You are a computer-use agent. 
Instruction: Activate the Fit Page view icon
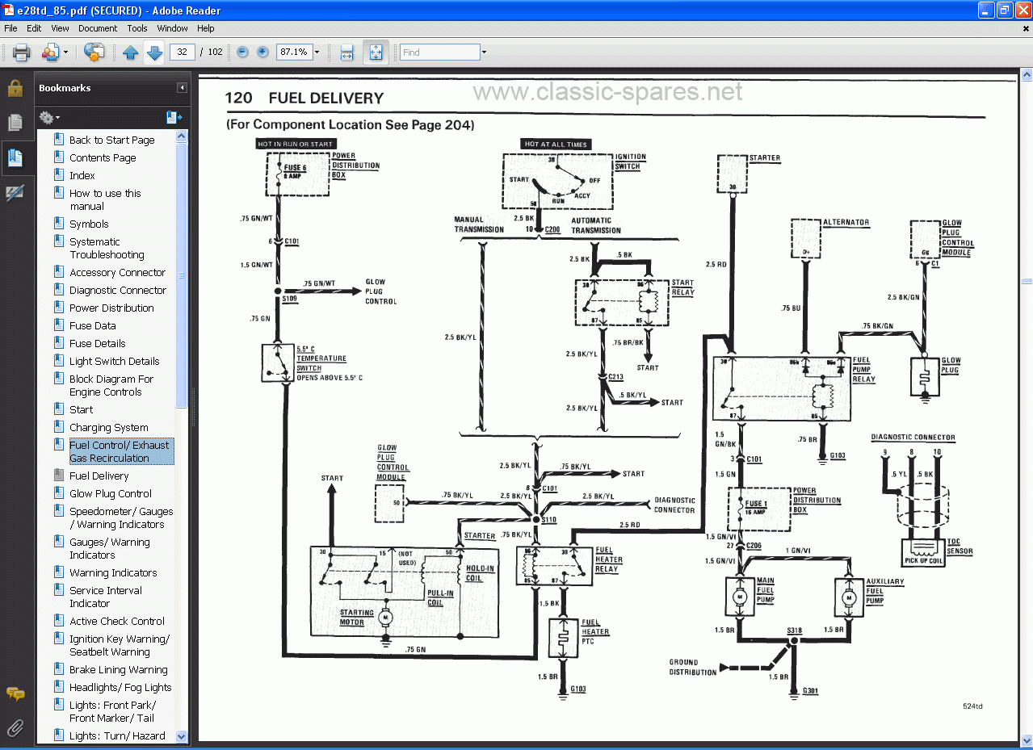(375, 52)
